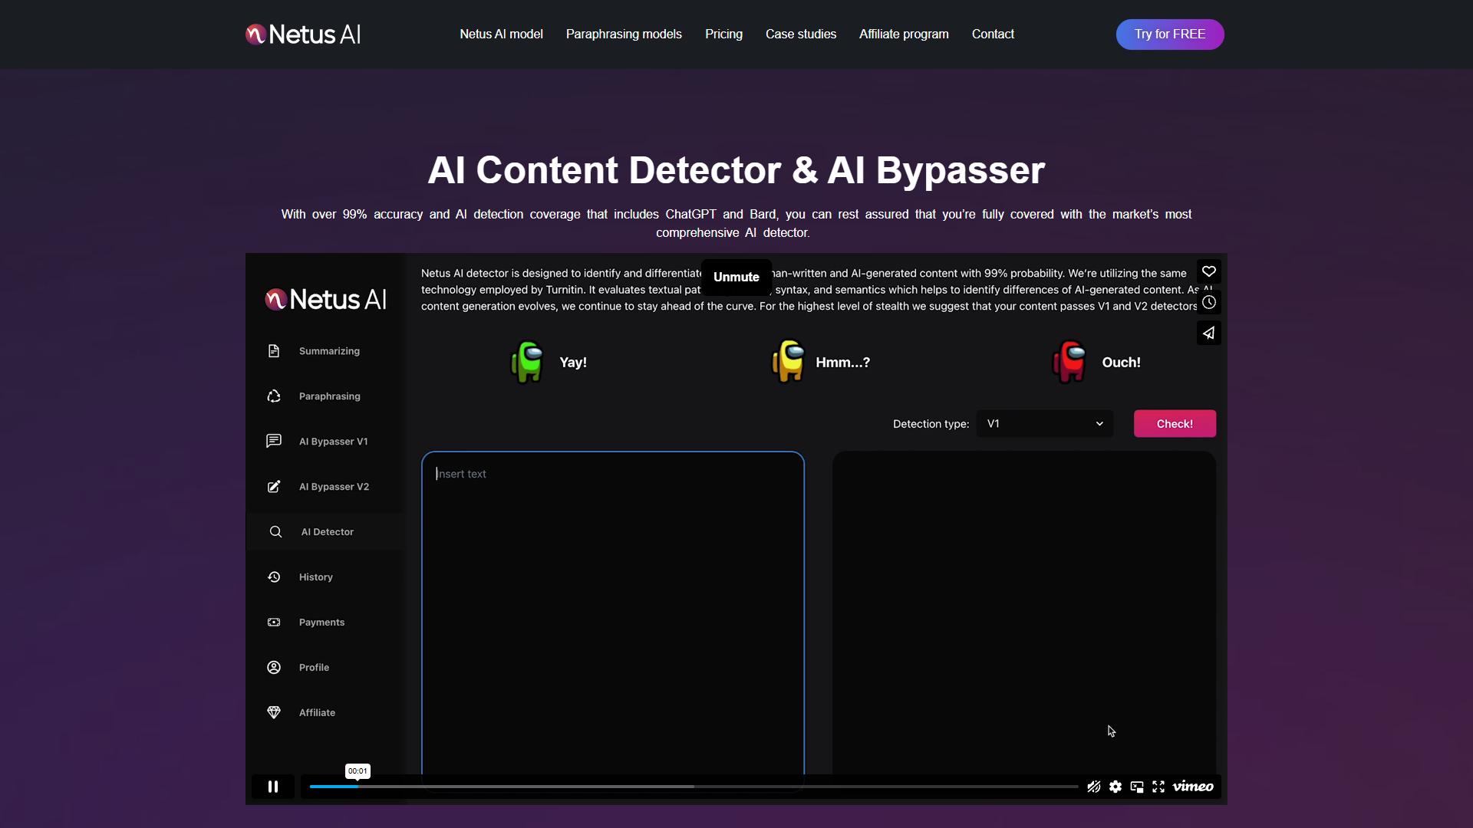Open the video settings gear menu

(x=1115, y=786)
